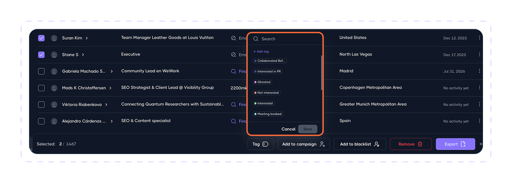Click the Save button in tag popup
512x183 pixels.
tap(307, 129)
